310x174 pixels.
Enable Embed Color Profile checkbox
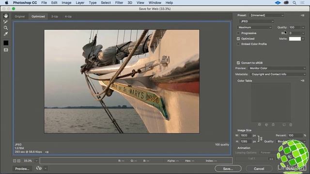pyautogui.click(x=238, y=44)
